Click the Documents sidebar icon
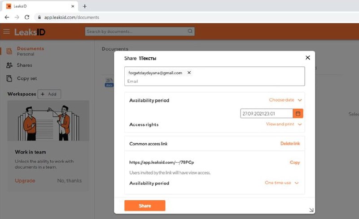This screenshot has height=219, width=359. click(9, 51)
